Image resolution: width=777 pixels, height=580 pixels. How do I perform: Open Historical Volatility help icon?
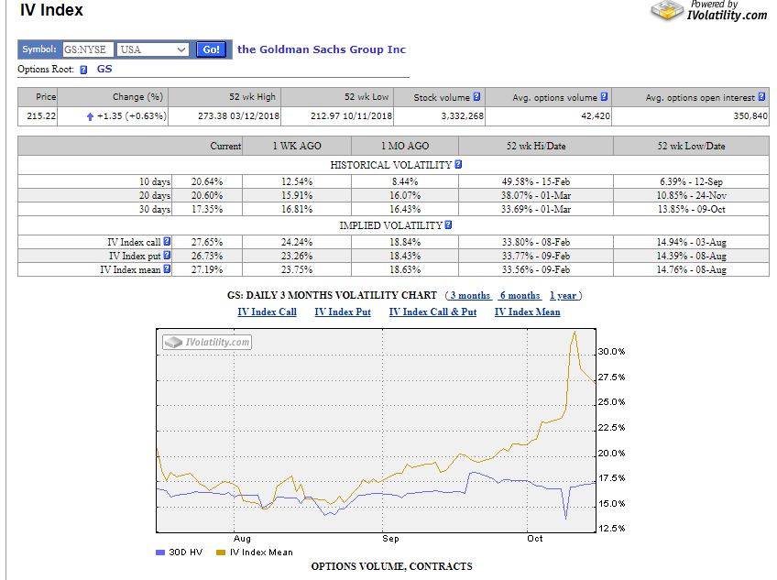pyautogui.click(x=458, y=164)
